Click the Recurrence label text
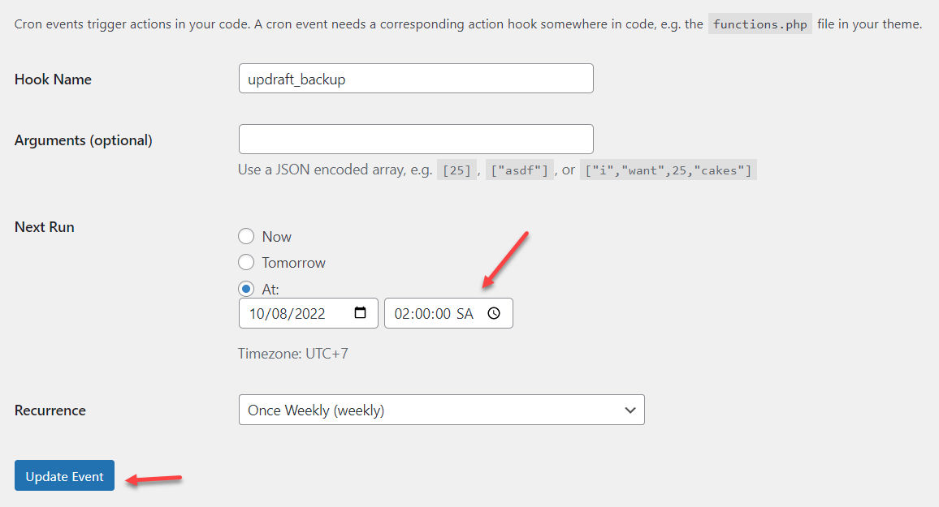The image size is (939, 507). 50,410
